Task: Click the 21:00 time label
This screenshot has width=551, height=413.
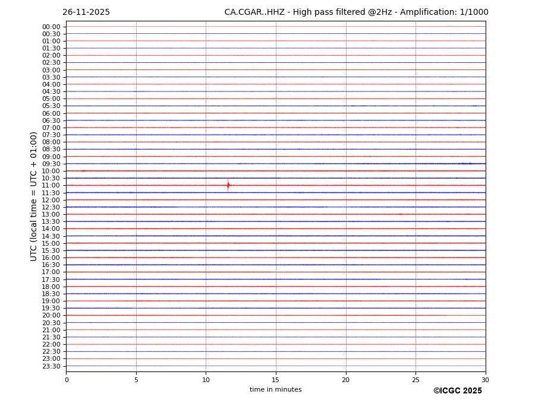Action: tap(51, 330)
